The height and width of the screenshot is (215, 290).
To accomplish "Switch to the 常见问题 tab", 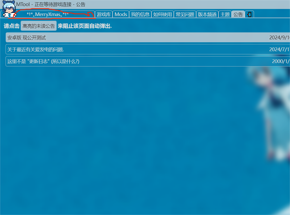I will pos(185,15).
